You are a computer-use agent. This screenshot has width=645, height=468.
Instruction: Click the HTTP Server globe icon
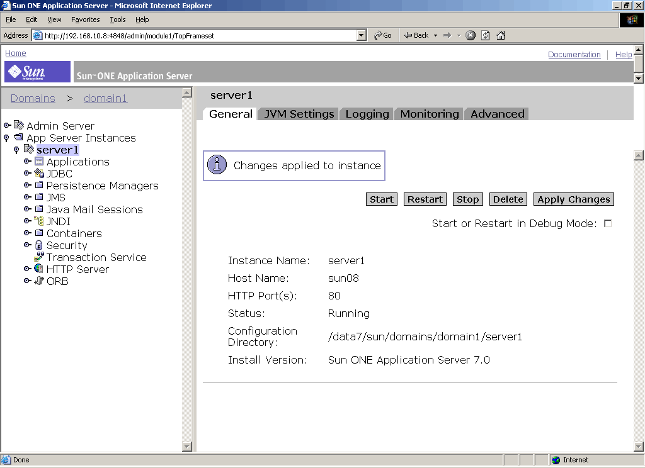39,269
